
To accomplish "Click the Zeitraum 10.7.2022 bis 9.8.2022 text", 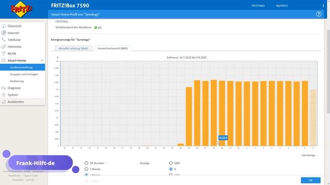I will 187,58.
